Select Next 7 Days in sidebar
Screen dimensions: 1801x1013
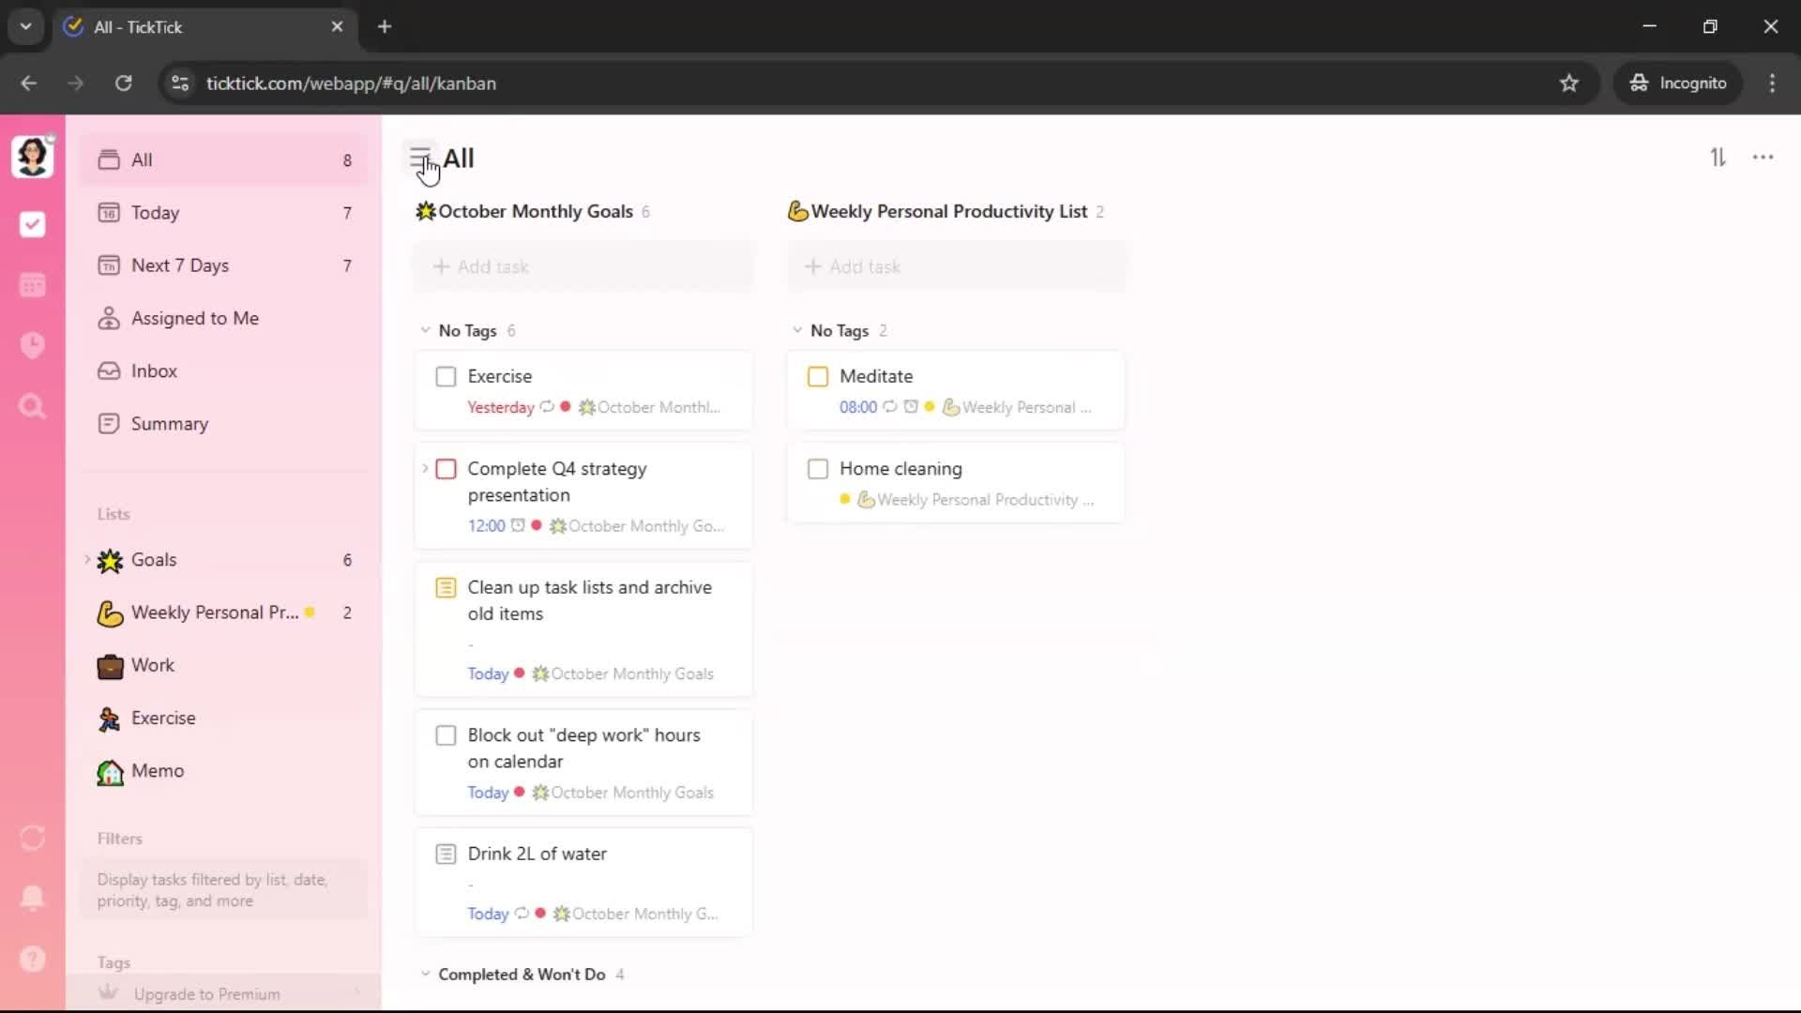pyautogui.click(x=180, y=265)
